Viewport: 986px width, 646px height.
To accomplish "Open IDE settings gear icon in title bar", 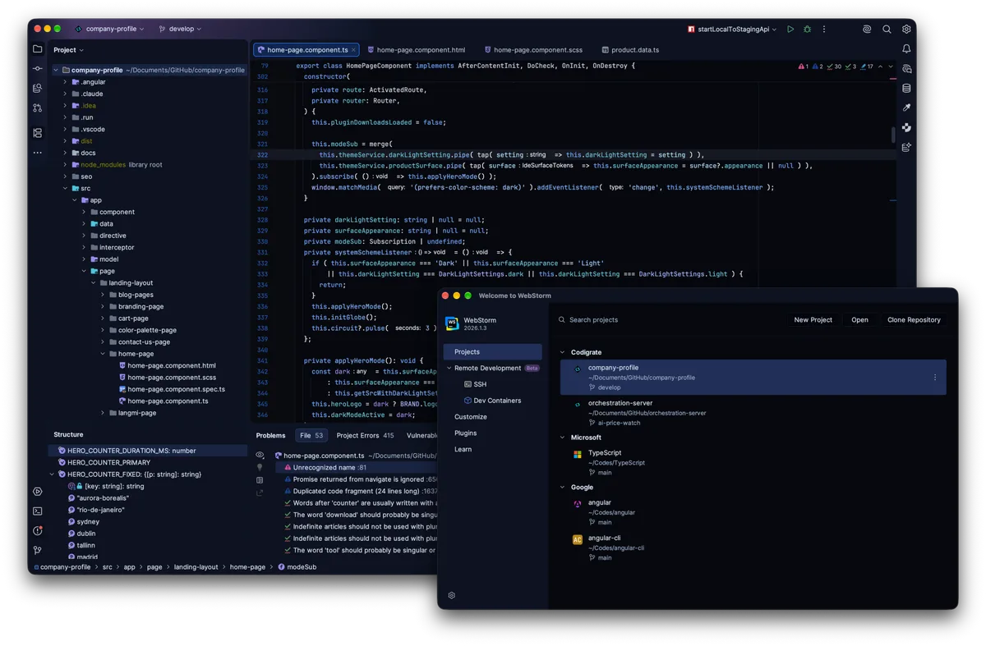I will click(906, 29).
